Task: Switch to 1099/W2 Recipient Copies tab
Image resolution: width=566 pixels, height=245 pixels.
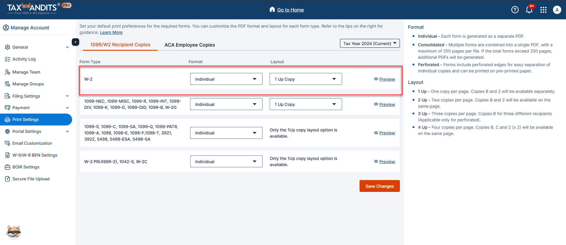Action: tap(120, 44)
